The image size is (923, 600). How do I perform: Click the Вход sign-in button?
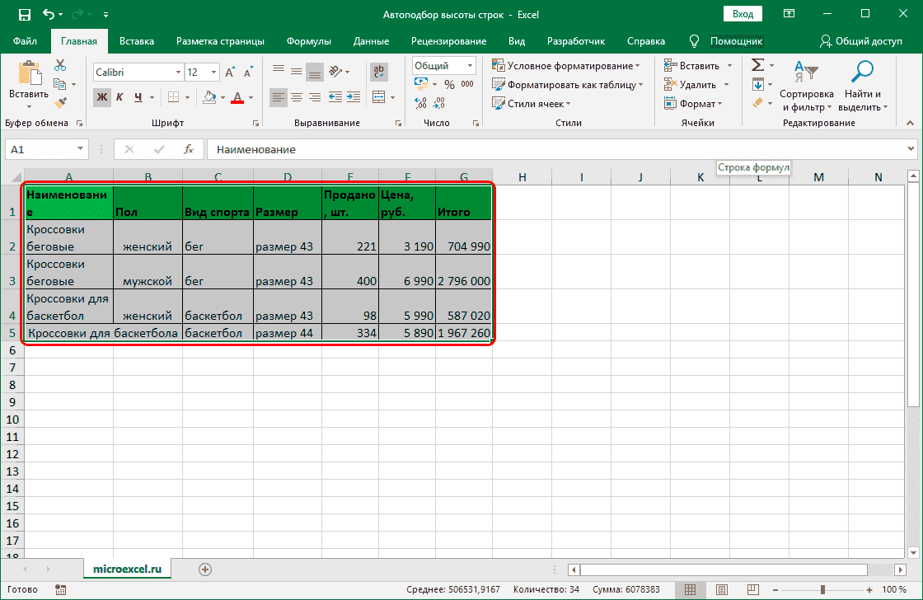pos(743,14)
